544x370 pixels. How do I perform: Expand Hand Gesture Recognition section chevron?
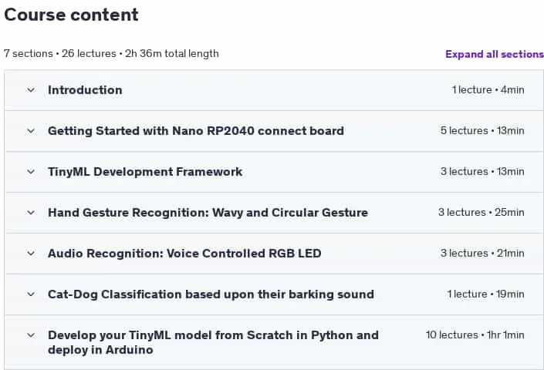31,213
